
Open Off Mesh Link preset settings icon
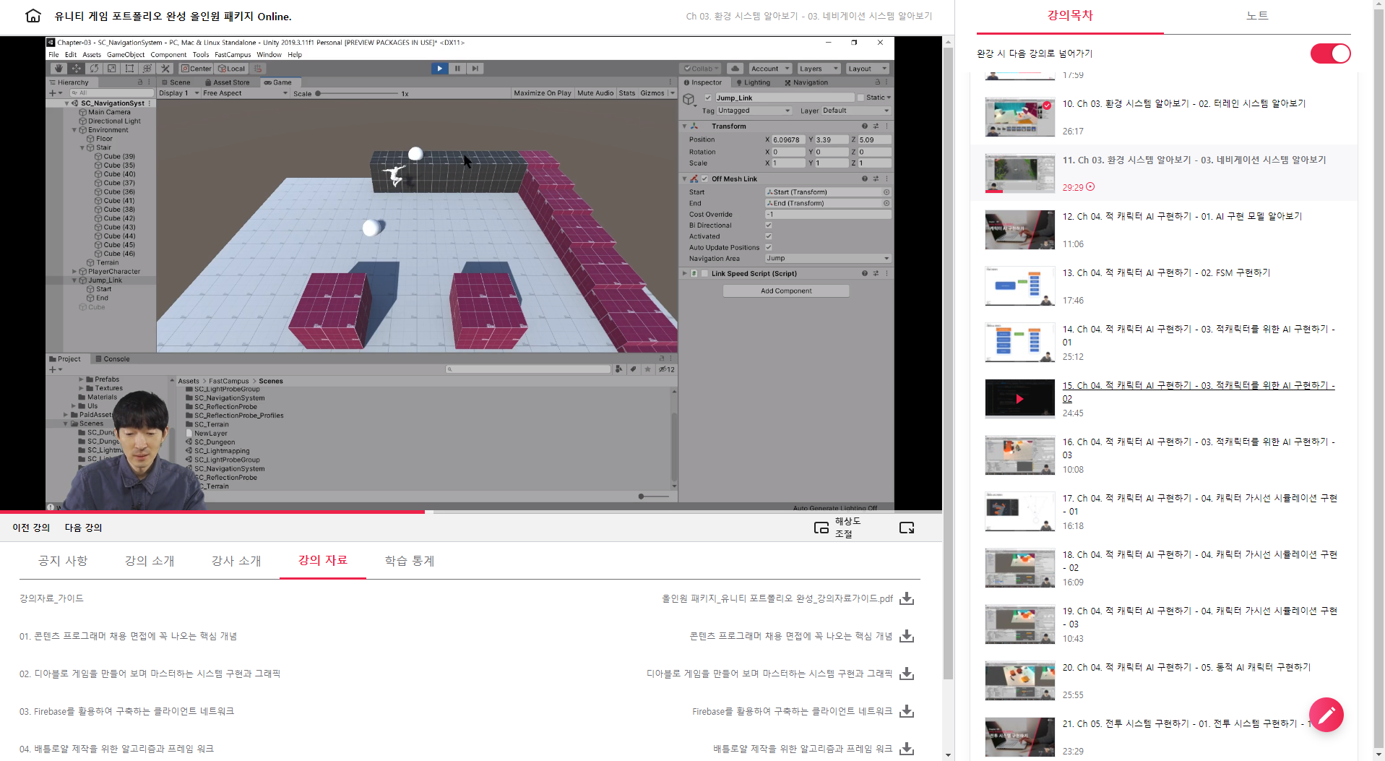point(876,179)
